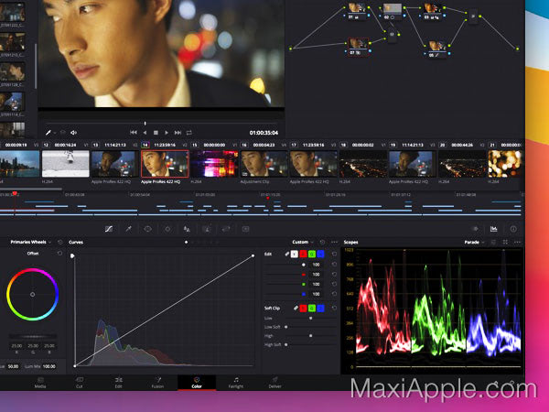Reset the Primaries Wheels palette
This screenshot has height=412, width=549.
click(x=59, y=242)
